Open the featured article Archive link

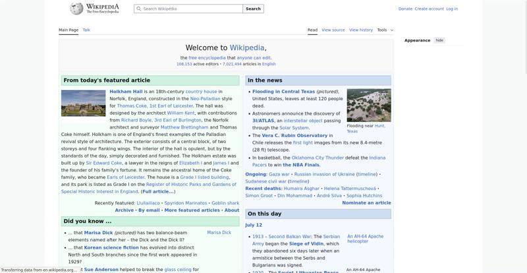point(125,210)
